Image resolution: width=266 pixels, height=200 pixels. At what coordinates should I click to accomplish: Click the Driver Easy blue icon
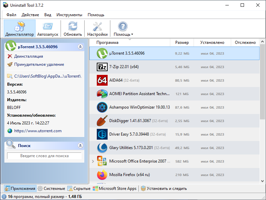102,134
